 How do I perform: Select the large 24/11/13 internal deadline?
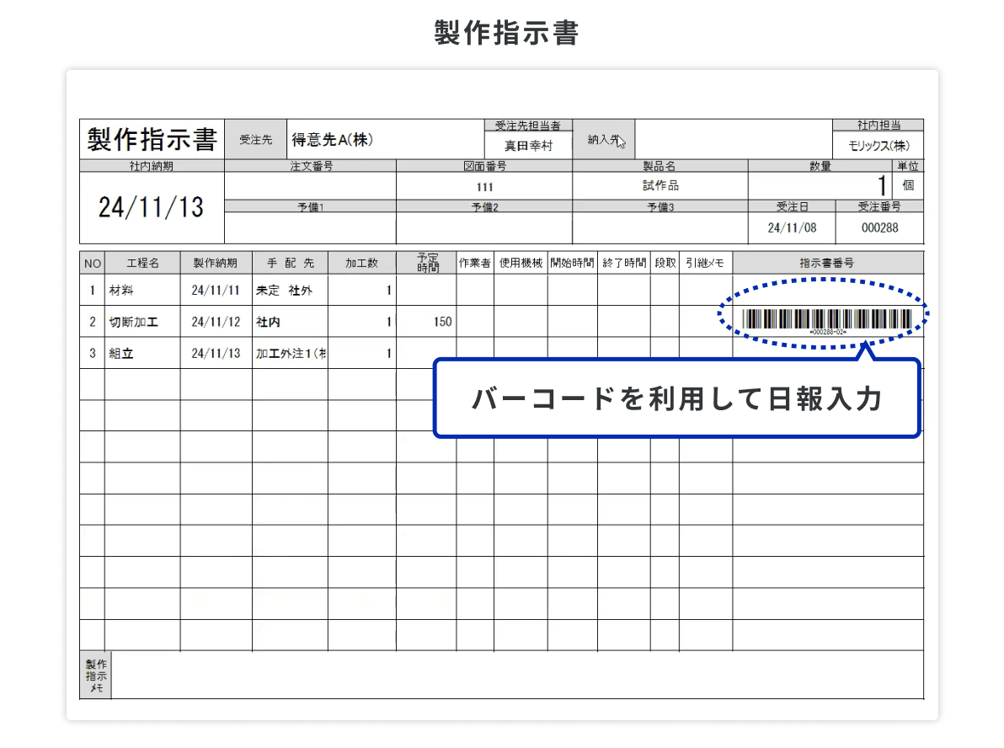coord(151,207)
